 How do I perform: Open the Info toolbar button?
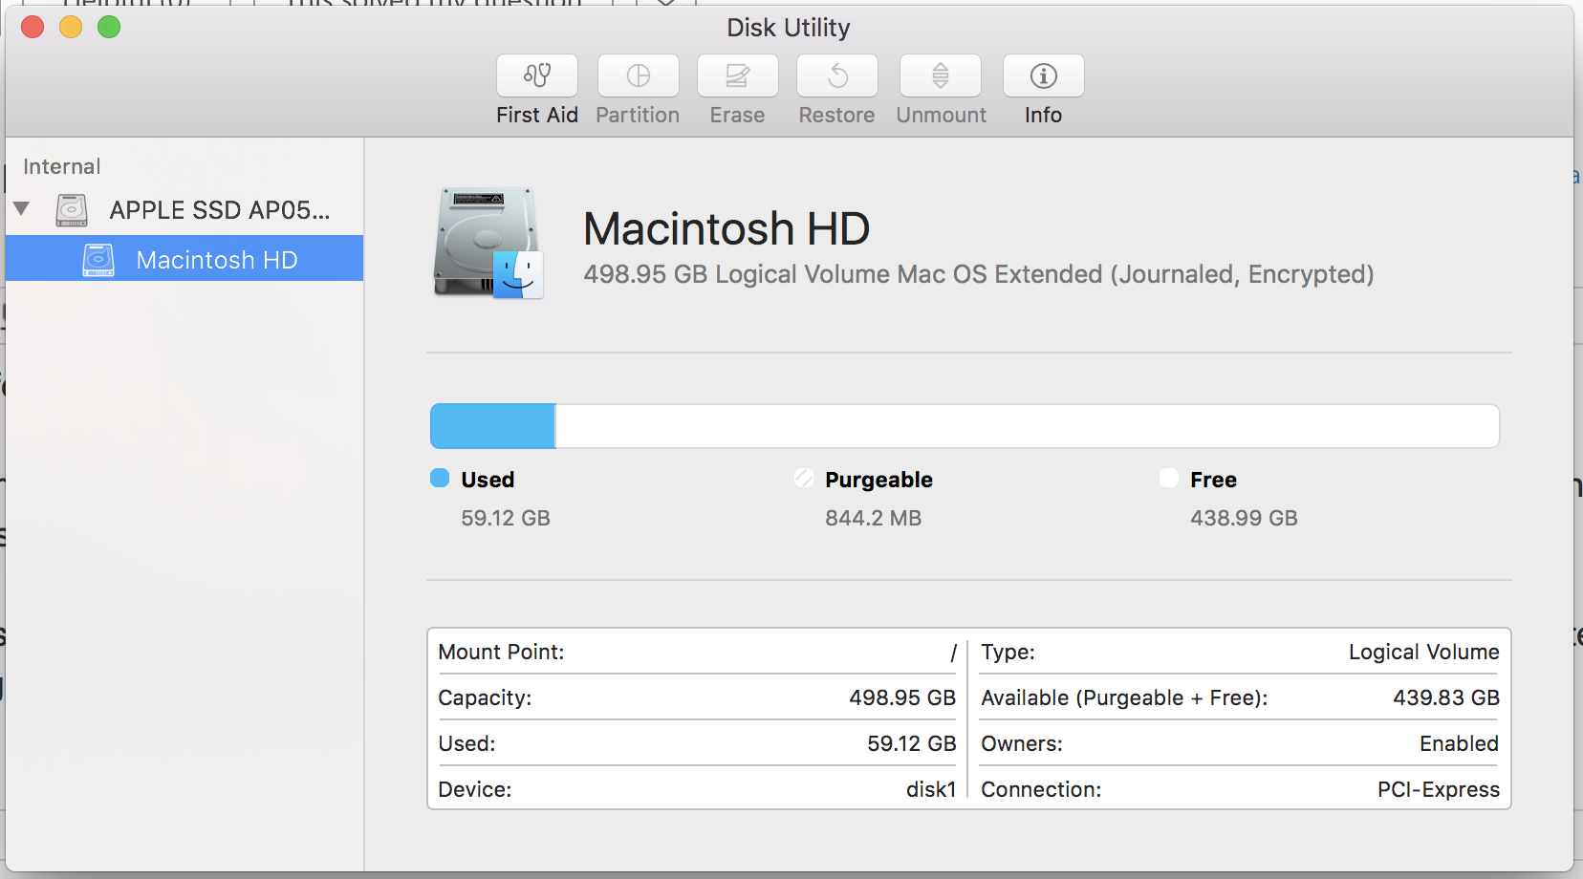(x=1044, y=75)
